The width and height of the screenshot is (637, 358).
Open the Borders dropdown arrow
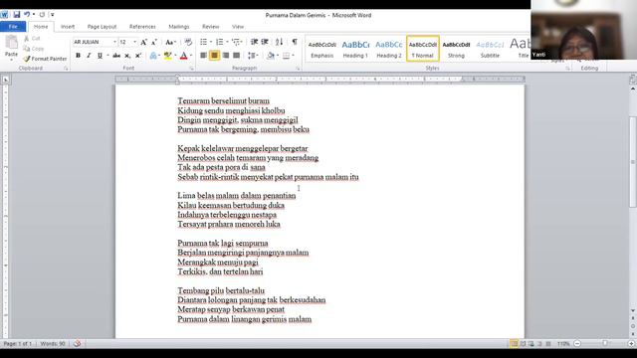tap(293, 56)
